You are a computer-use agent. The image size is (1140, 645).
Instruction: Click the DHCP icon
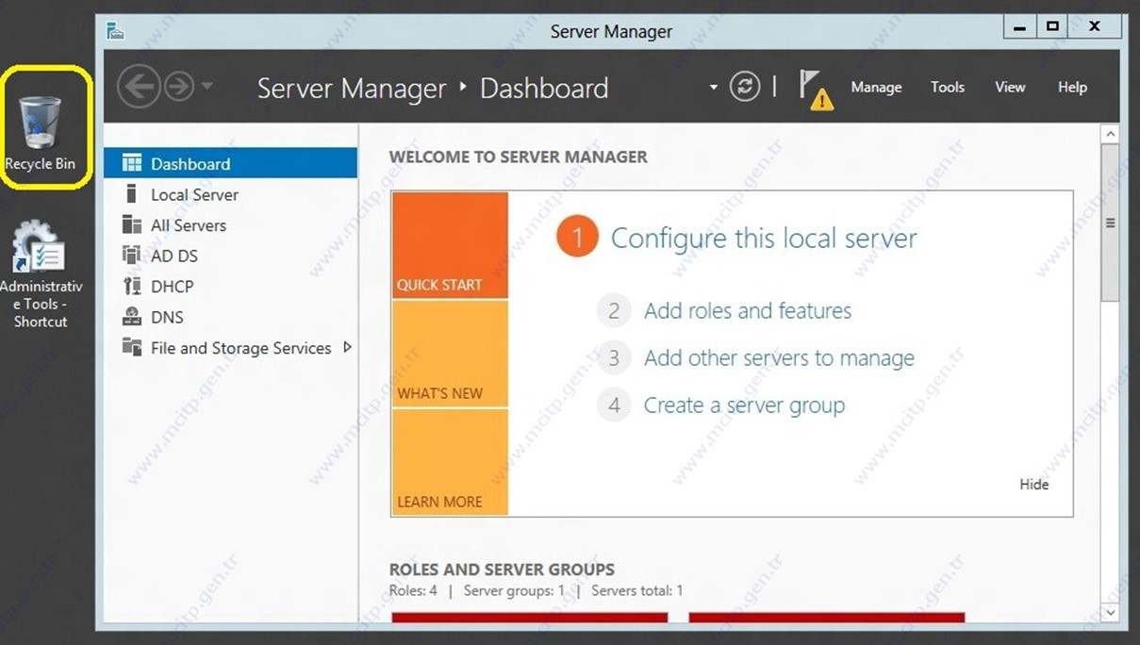coord(132,286)
